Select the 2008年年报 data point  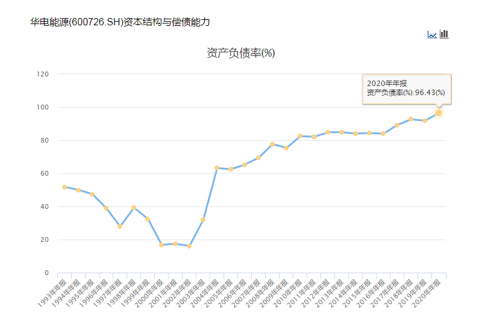click(272, 144)
